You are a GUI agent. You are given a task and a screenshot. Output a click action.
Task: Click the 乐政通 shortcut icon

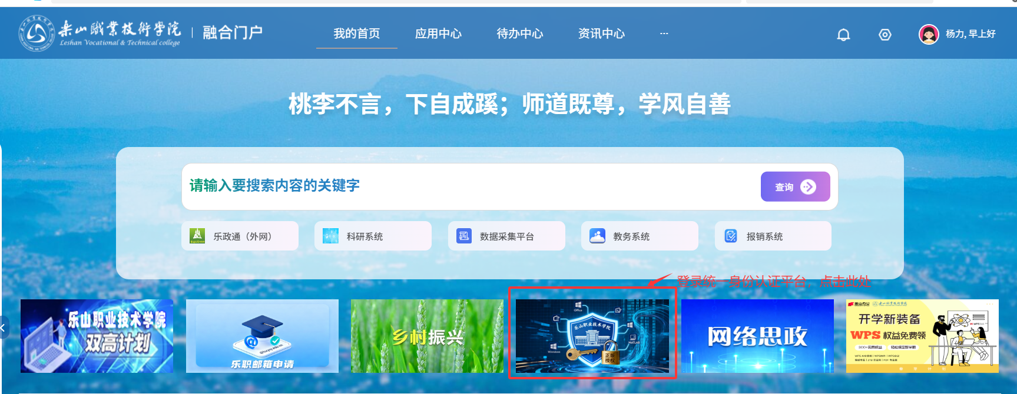[x=197, y=236]
